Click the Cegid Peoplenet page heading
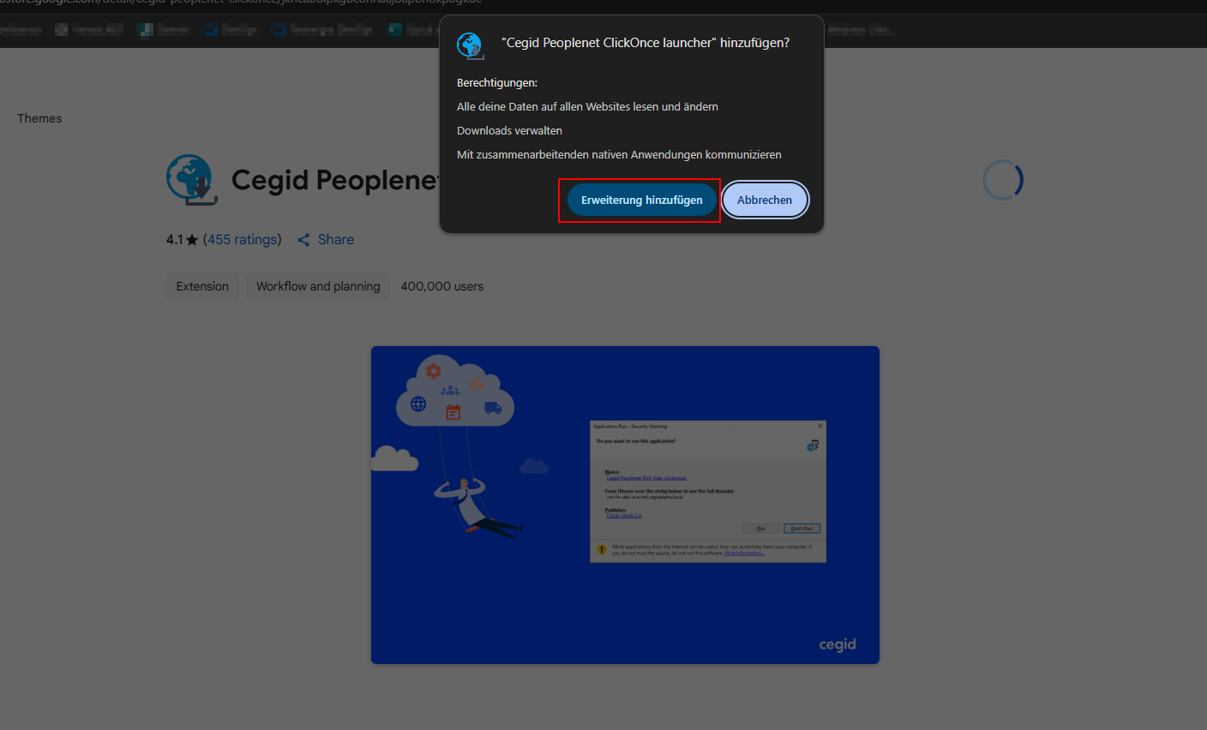The height and width of the screenshot is (730, 1207). [334, 180]
